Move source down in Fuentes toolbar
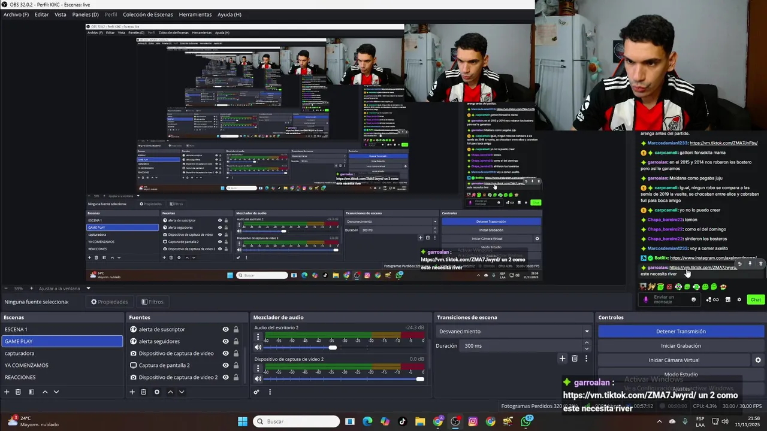The image size is (767, 431). coord(182,391)
